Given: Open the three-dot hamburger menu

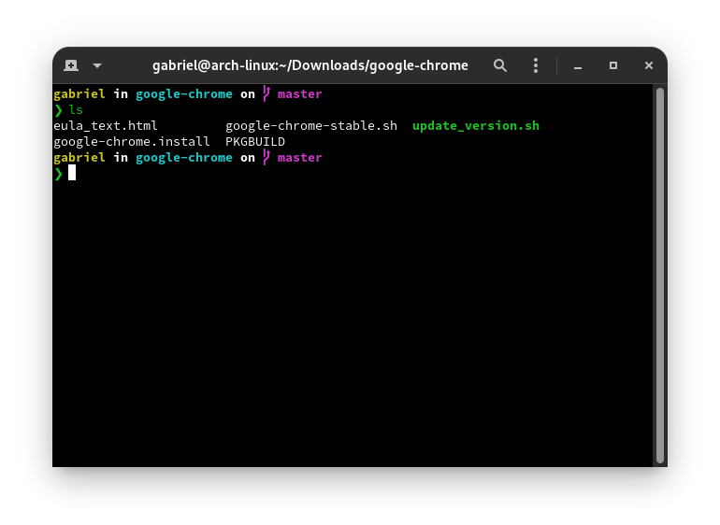Looking at the screenshot, I should [536, 65].
